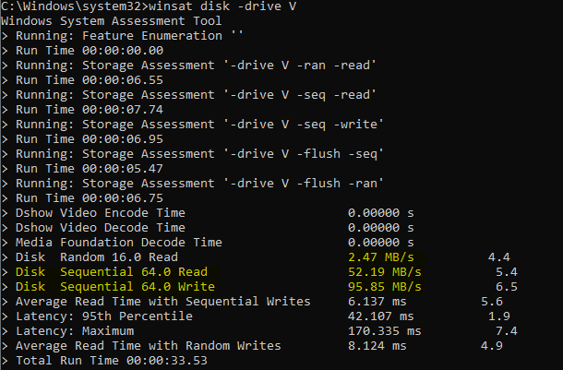Image resolution: width=563 pixels, height=370 pixels.
Task: Click the Latency: Maximum label
Action: (75, 330)
